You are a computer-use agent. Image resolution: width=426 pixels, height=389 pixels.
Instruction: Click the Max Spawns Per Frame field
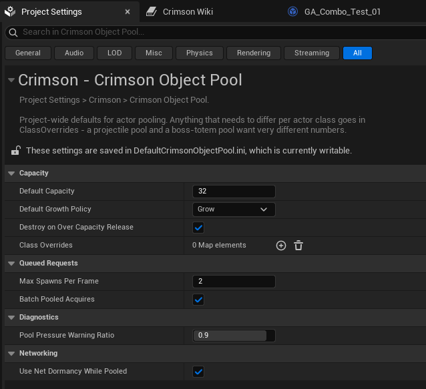234,282
